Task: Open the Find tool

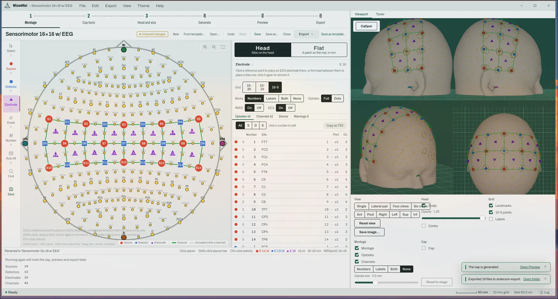Action: tap(11, 174)
